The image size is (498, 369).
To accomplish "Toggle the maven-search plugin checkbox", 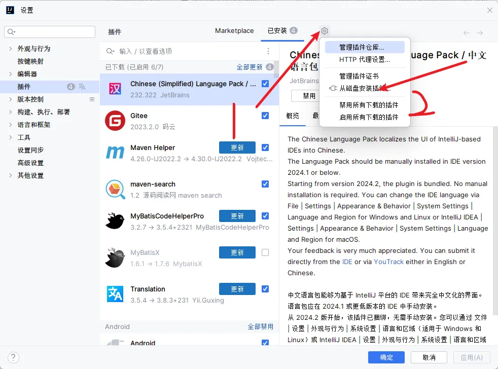I will tap(265, 184).
